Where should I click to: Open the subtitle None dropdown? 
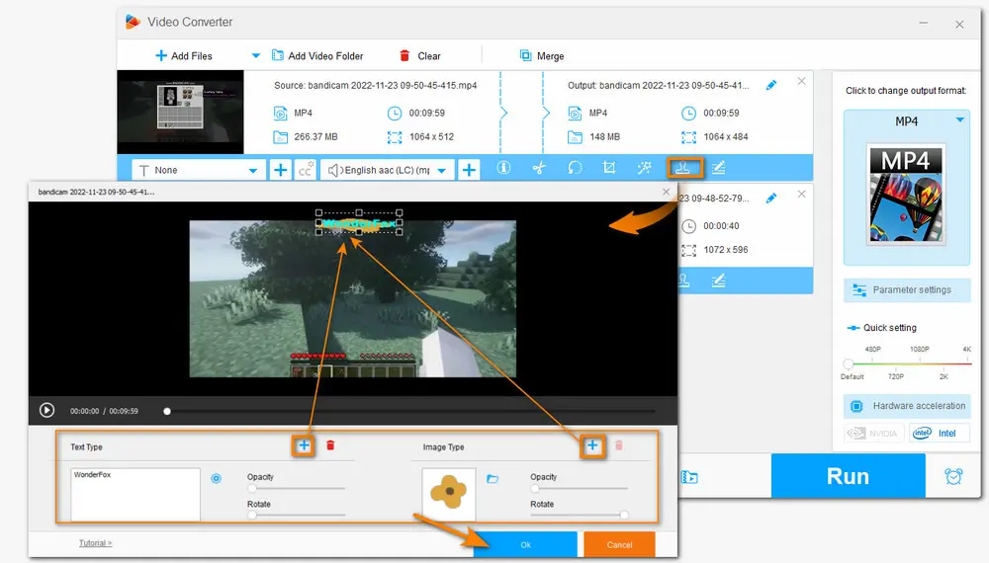tap(199, 170)
